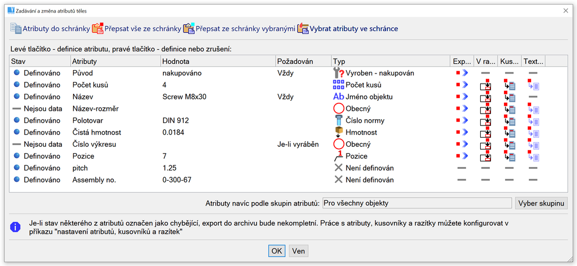Click Přepsat vše ze schránky icon

point(98,28)
